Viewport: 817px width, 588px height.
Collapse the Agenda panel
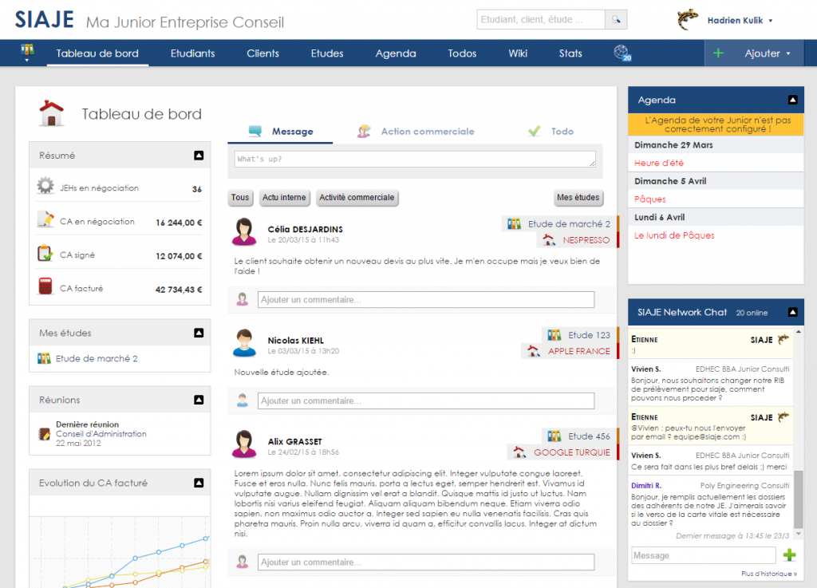click(792, 100)
